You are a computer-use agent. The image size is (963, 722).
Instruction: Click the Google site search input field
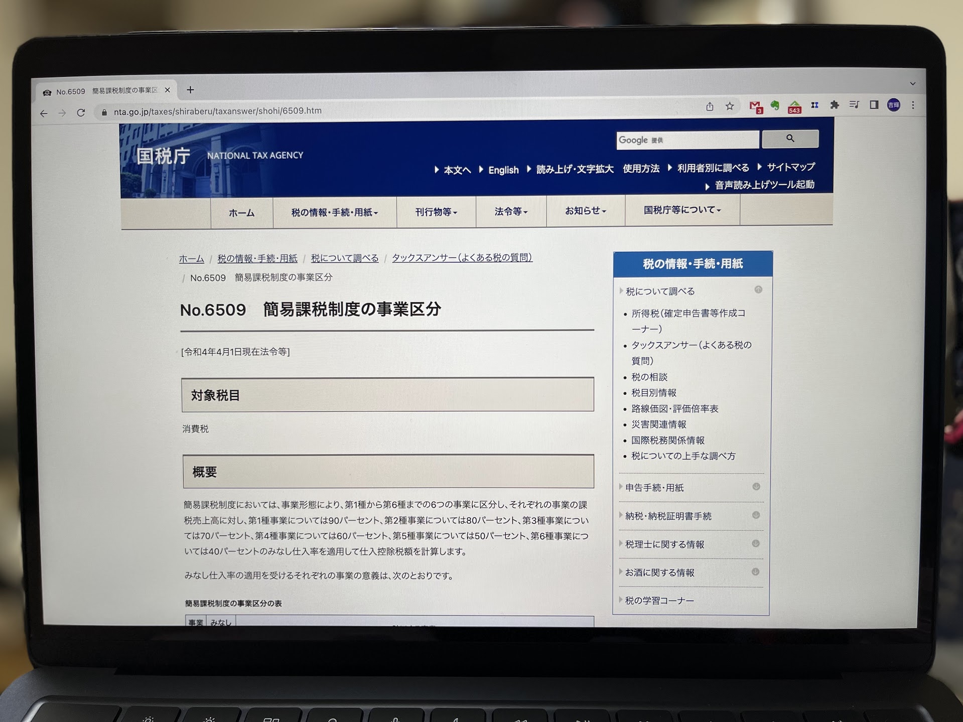point(687,140)
